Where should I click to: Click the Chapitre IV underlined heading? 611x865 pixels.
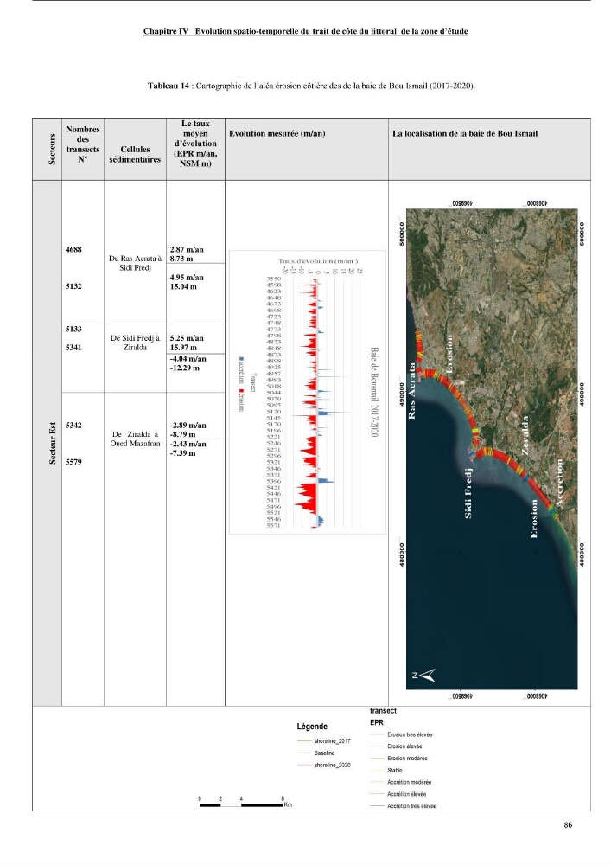[305, 31]
